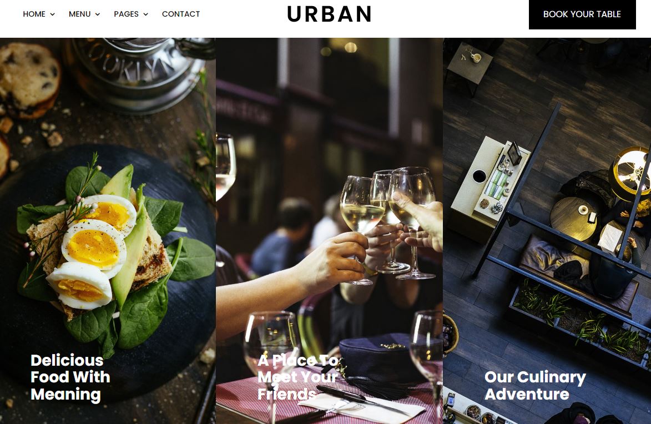The image size is (651, 424).
Task: Click the BOOK YOUR TABLE button
Action: tap(582, 14)
